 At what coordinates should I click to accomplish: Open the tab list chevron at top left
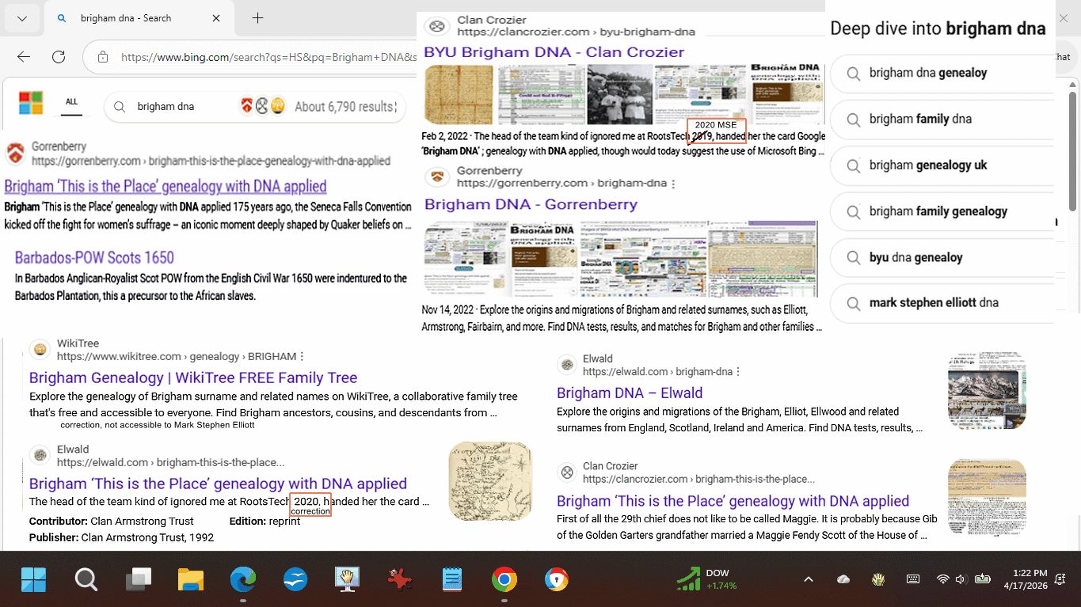pyautogui.click(x=21, y=18)
